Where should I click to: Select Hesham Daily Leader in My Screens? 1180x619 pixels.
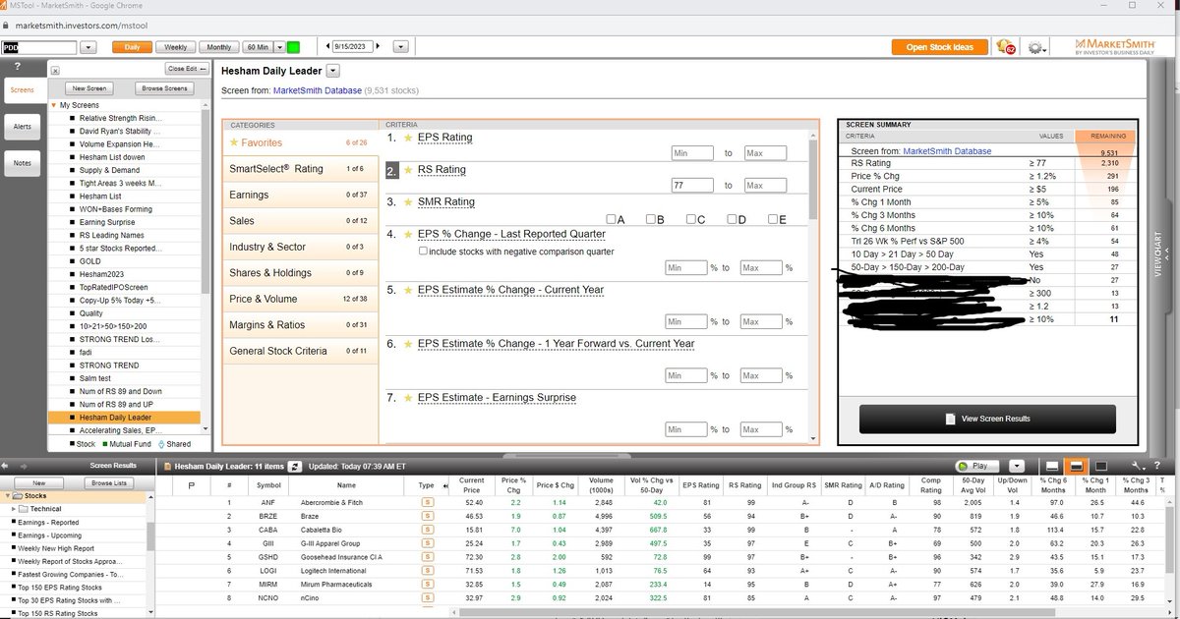click(x=124, y=418)
